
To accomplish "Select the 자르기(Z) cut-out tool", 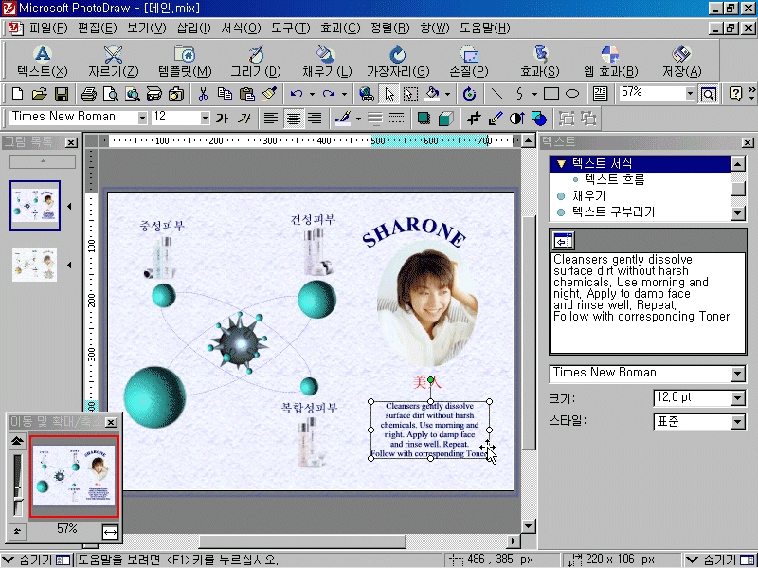I will (113, 62).
